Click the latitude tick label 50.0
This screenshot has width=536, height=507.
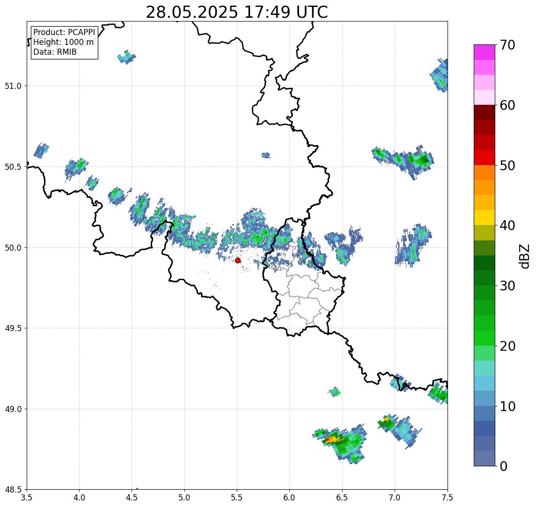pyautogui.click(x=13, y=247)
